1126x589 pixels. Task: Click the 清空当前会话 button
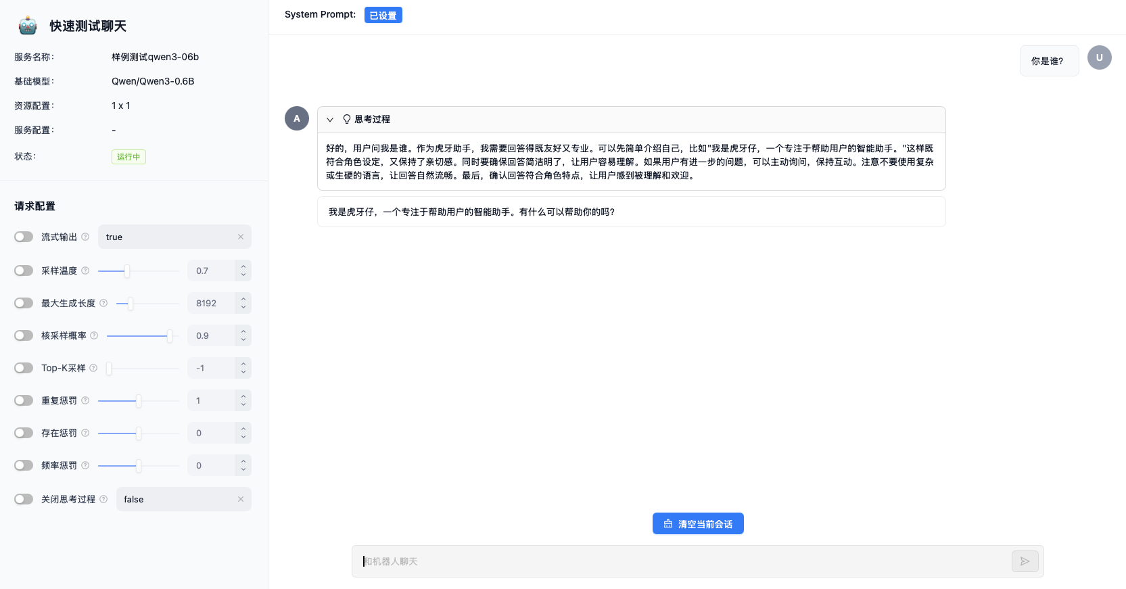pos(698,523)
